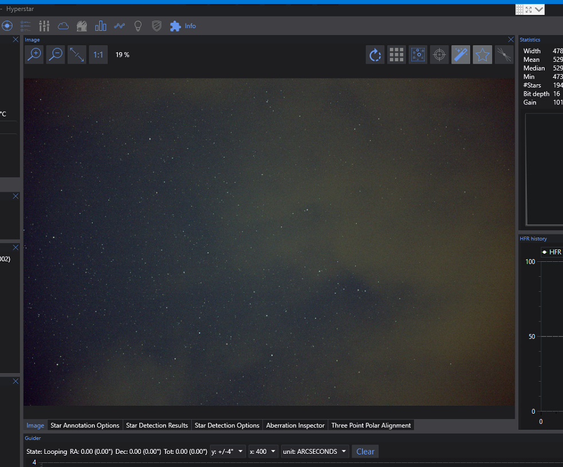
Task: Open the Three Point Polar Alignment tab
Action: [x=371, y=425]
